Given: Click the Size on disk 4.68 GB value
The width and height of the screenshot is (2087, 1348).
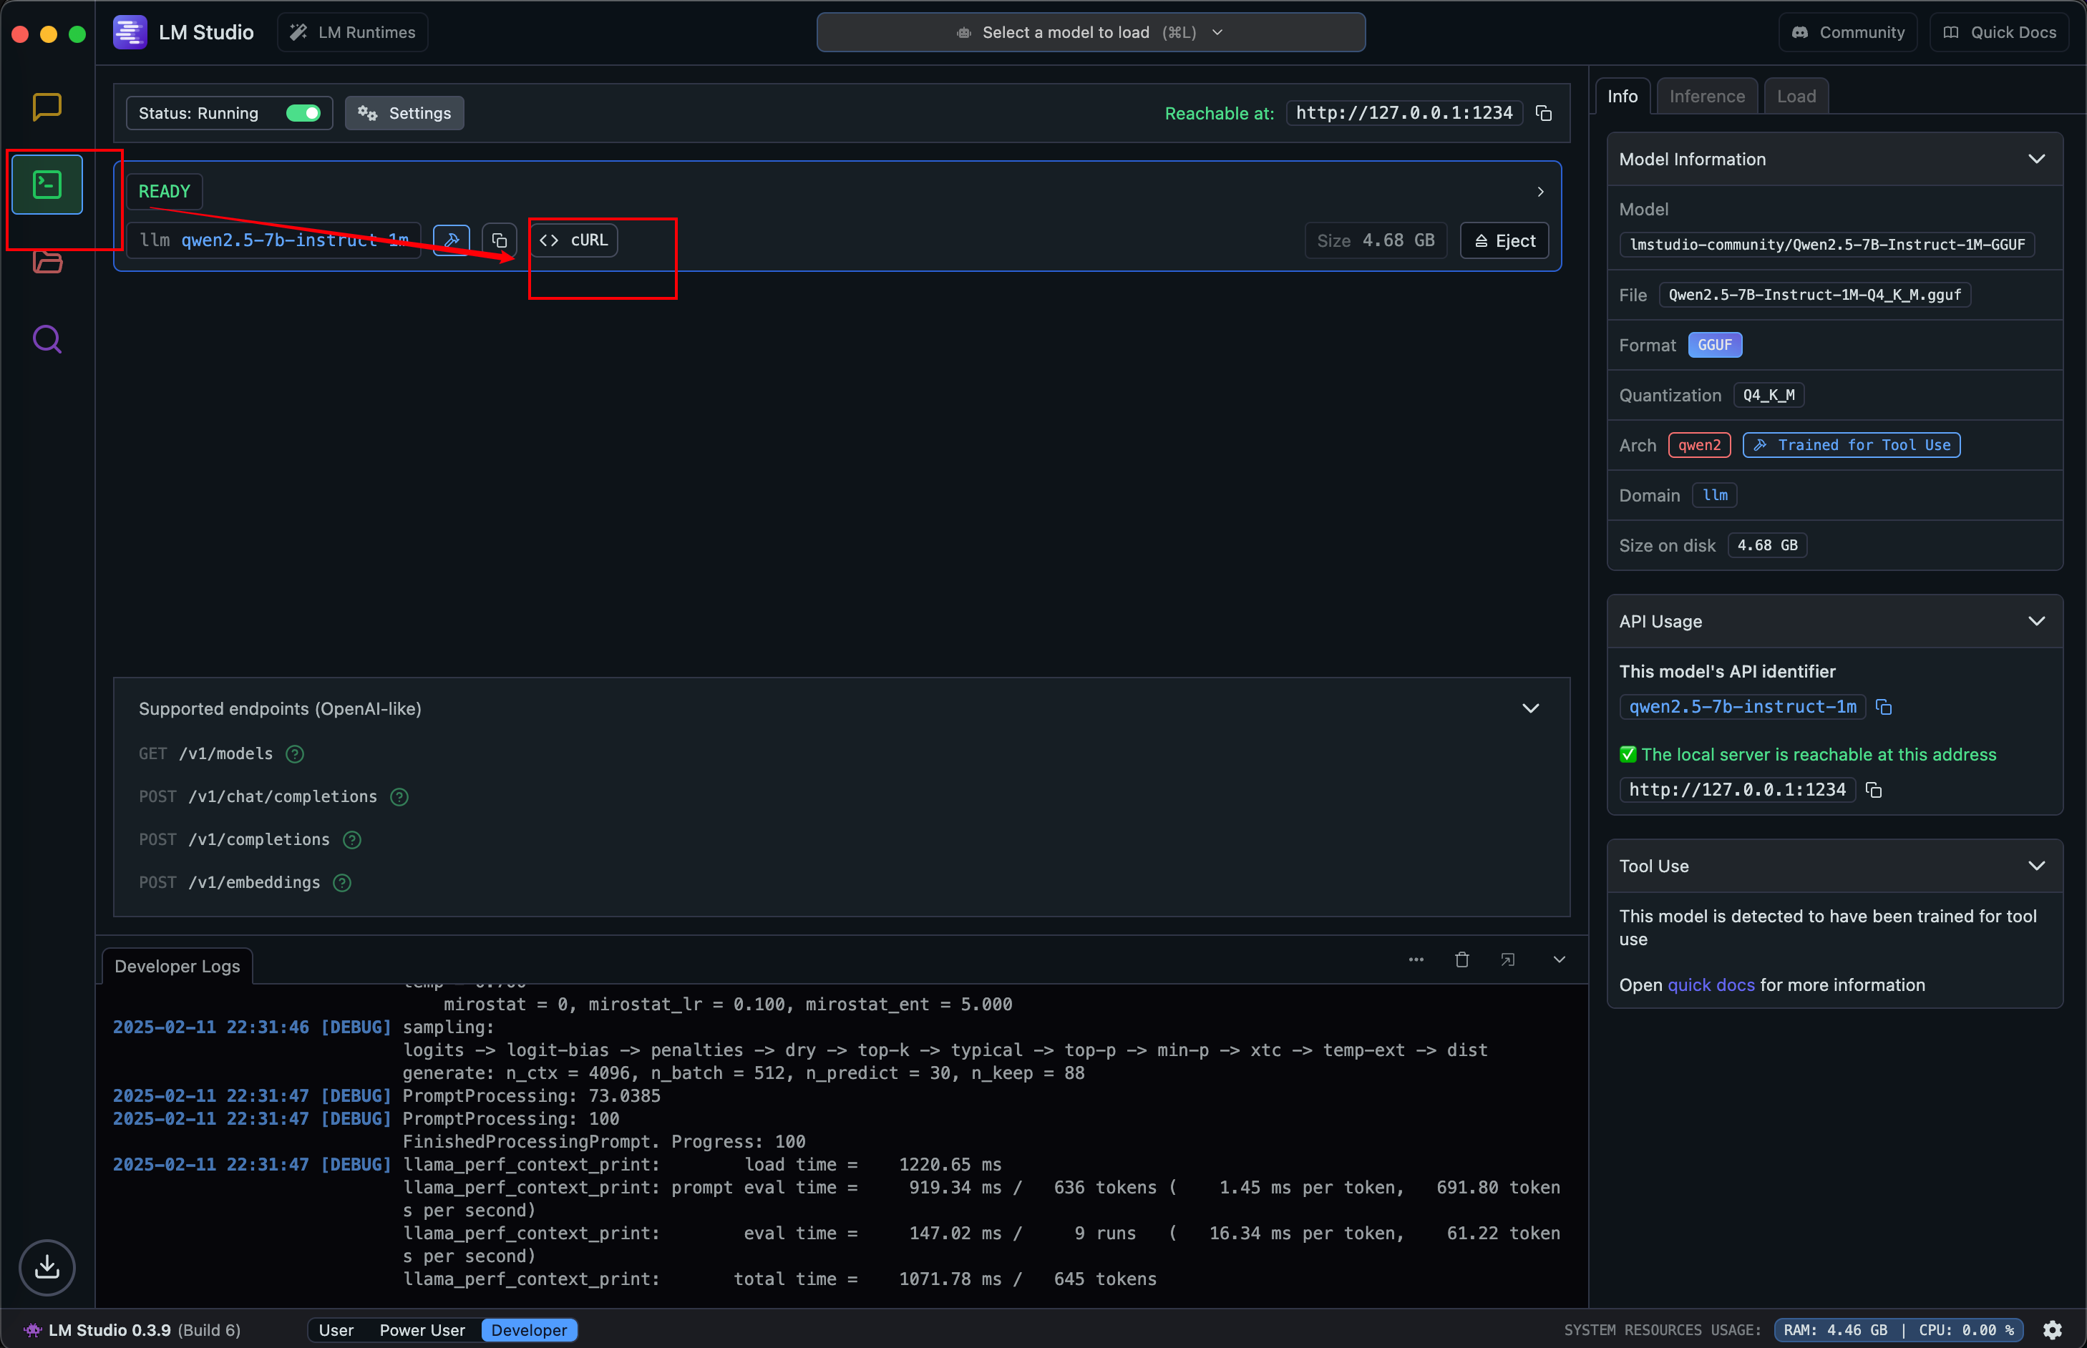Looking at the screenshot, I should 1766,545.
